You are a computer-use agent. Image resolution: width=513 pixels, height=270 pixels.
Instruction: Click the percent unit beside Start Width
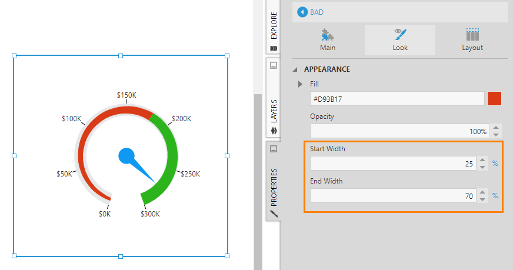[495, 164]
